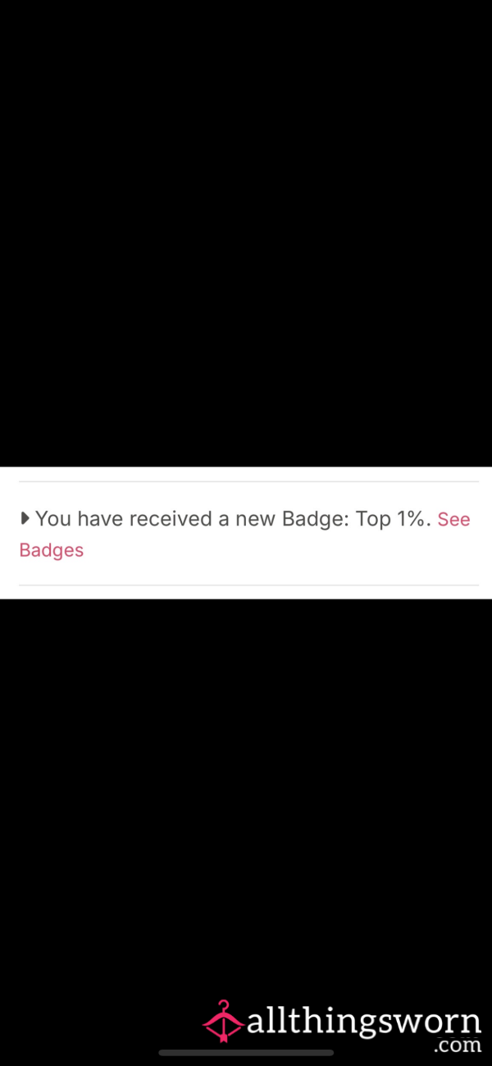Click the pink word "Badges"

(52, 550)
